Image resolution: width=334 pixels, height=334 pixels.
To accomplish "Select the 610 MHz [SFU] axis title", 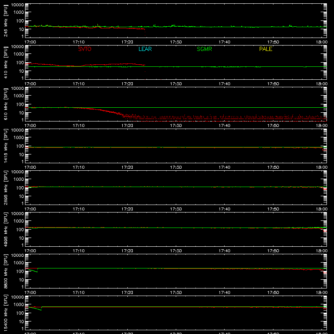I will point(5,104).
